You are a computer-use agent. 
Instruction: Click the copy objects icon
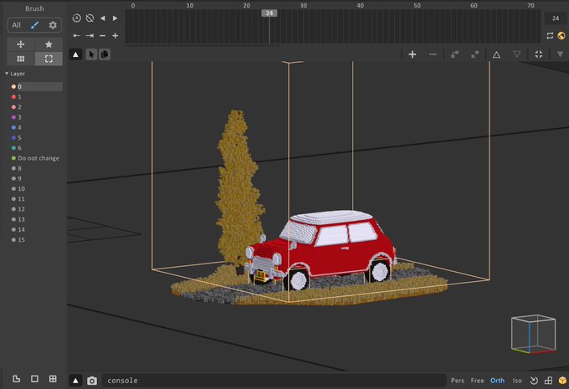point(105,54)
